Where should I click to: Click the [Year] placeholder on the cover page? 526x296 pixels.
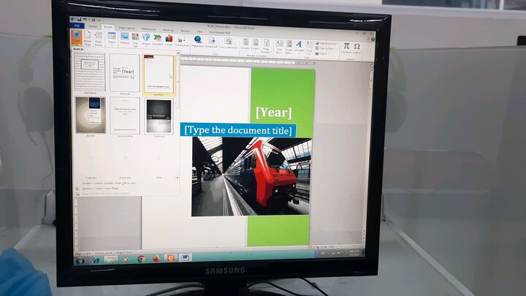click(x=274, y=113)
